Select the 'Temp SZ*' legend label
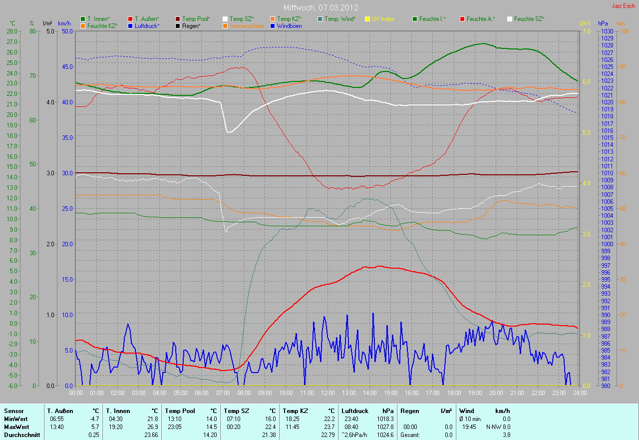639x440 pixels. click(x=242, y=19)
